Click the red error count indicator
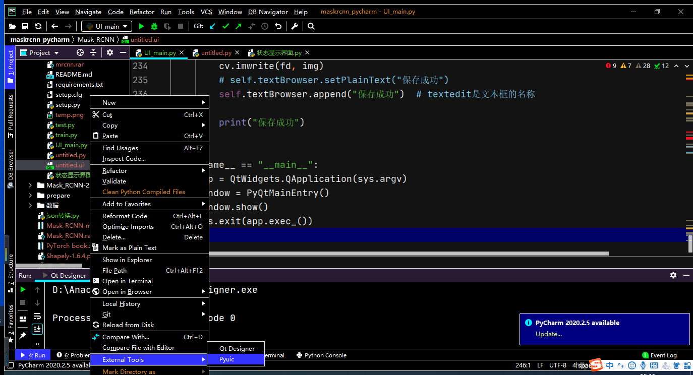The width and height of the screenshot is (693, 375). click(x=611, y=66)
